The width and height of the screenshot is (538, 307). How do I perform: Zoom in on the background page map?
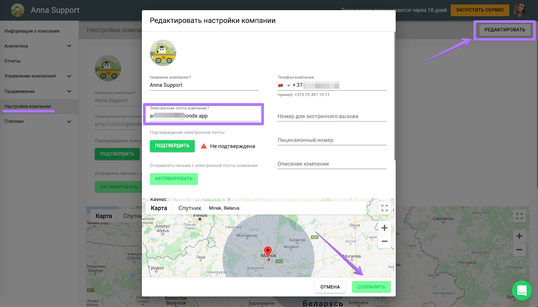[520, 236]
